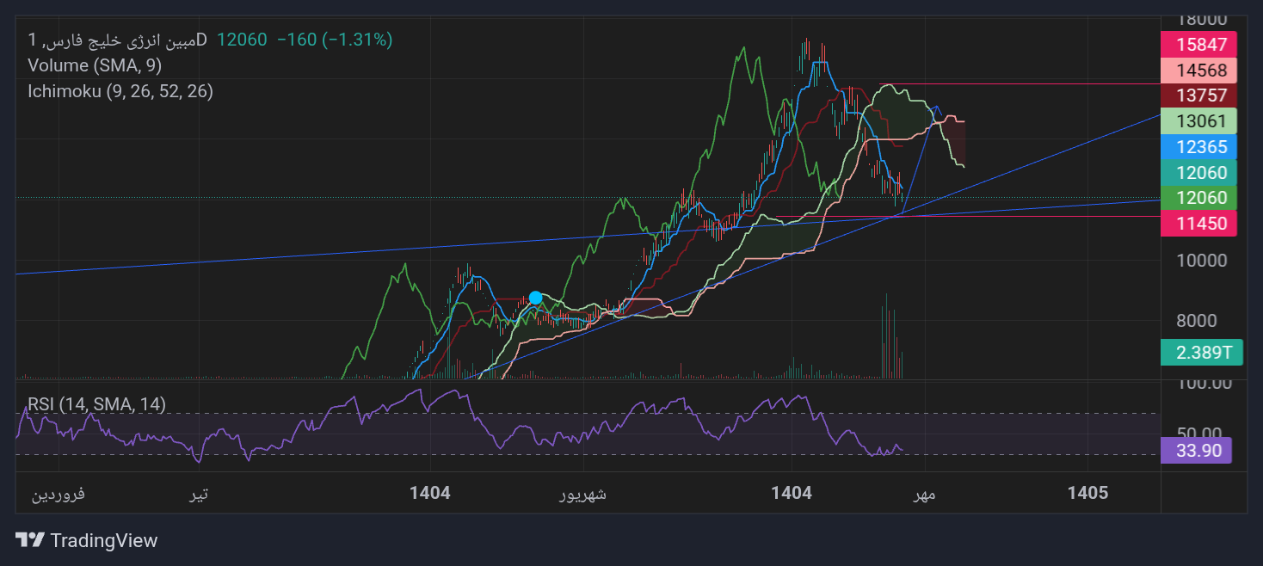Click the RSI (14, SMA, 14) indicator label
Screen dimensions: 1263x566
pyautogui.click(x=97, y=404)
